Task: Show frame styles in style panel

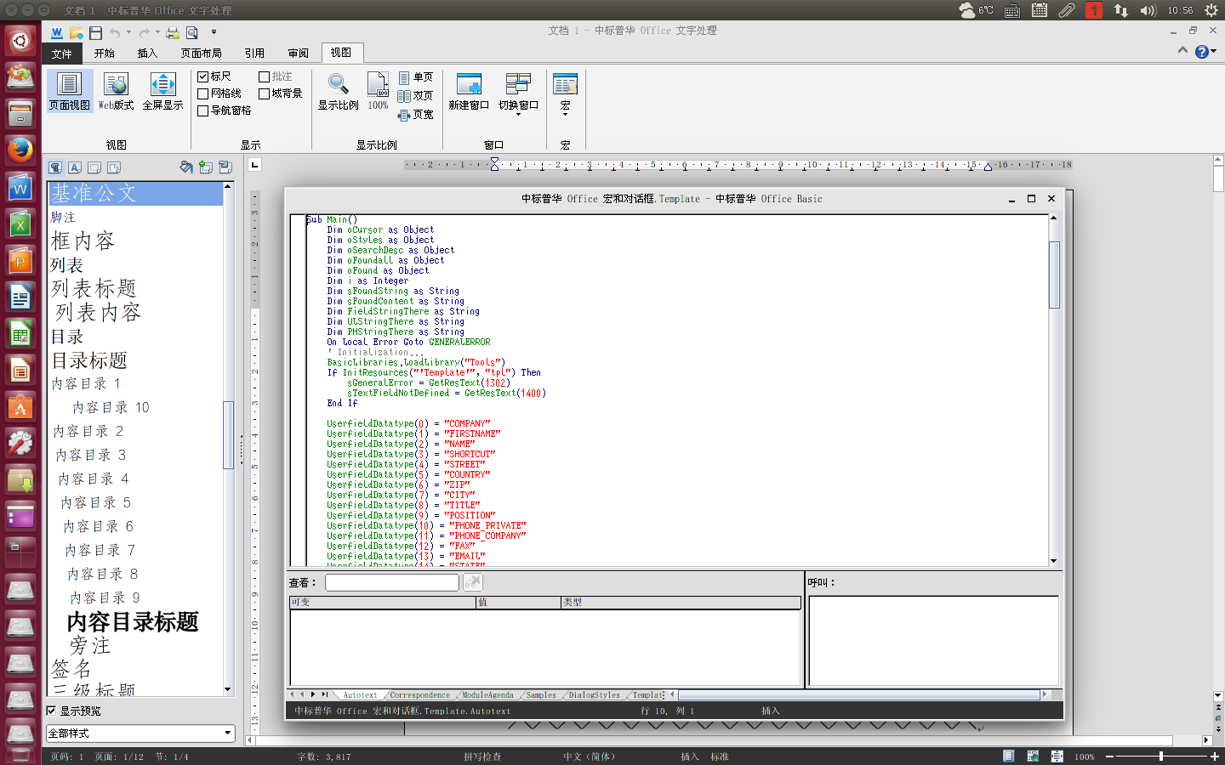Action: tap(94, 167)
